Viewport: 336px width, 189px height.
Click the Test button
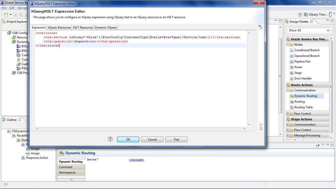(176, 139)
